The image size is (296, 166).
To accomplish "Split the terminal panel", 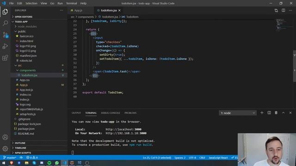I will click(269, 113).
